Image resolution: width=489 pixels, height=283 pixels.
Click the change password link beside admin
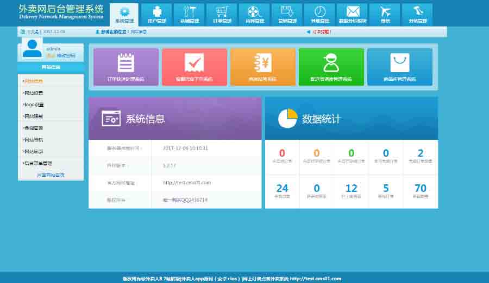[x=66, y=56]
